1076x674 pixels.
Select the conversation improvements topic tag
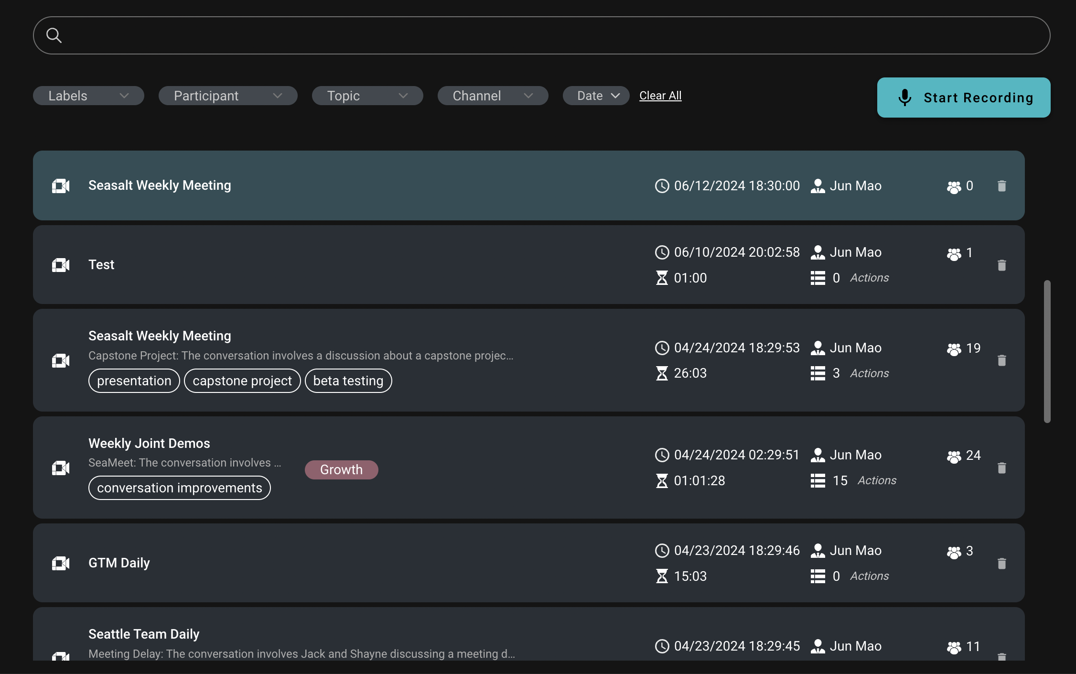coord(180,488)
